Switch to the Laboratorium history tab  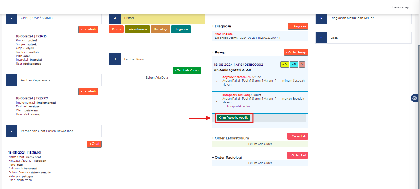(137, 29)
